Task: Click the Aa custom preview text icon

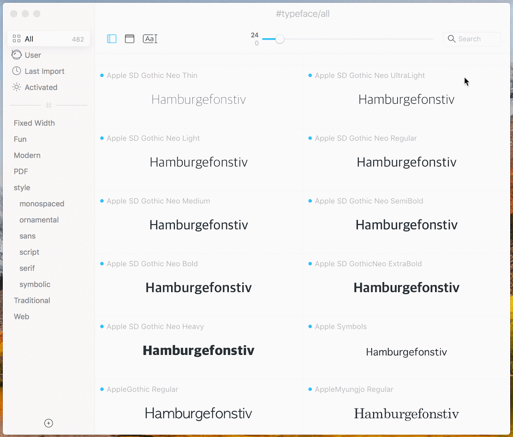Action: pos(150,39)
